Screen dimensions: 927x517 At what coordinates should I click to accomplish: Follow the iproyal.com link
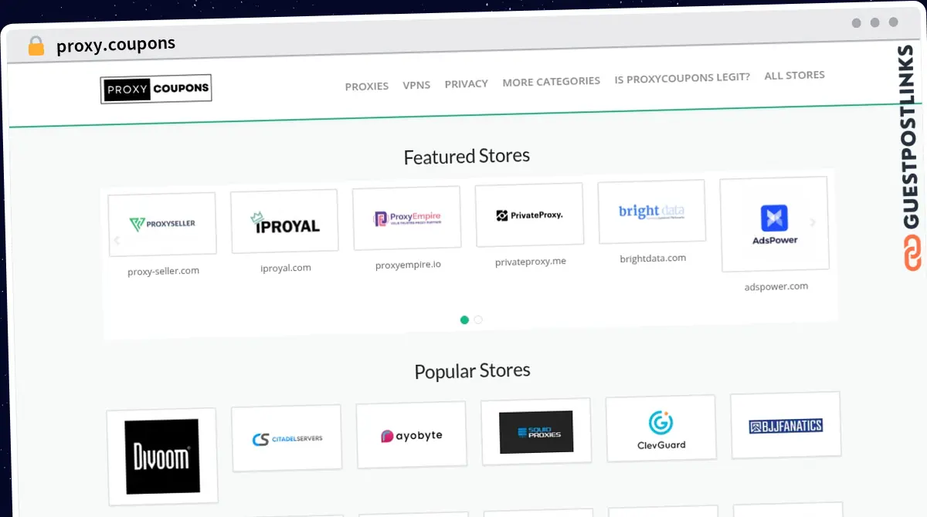click(x=286, y=268)
